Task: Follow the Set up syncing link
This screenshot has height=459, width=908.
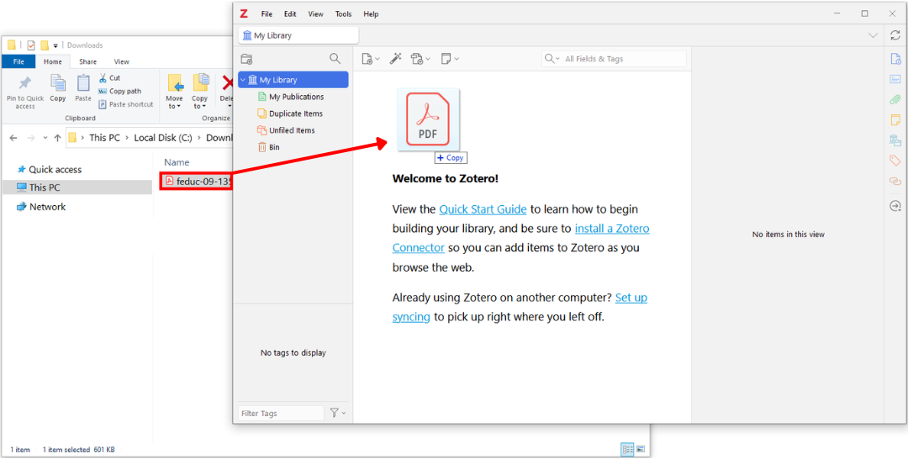Action: click(631, 298)
